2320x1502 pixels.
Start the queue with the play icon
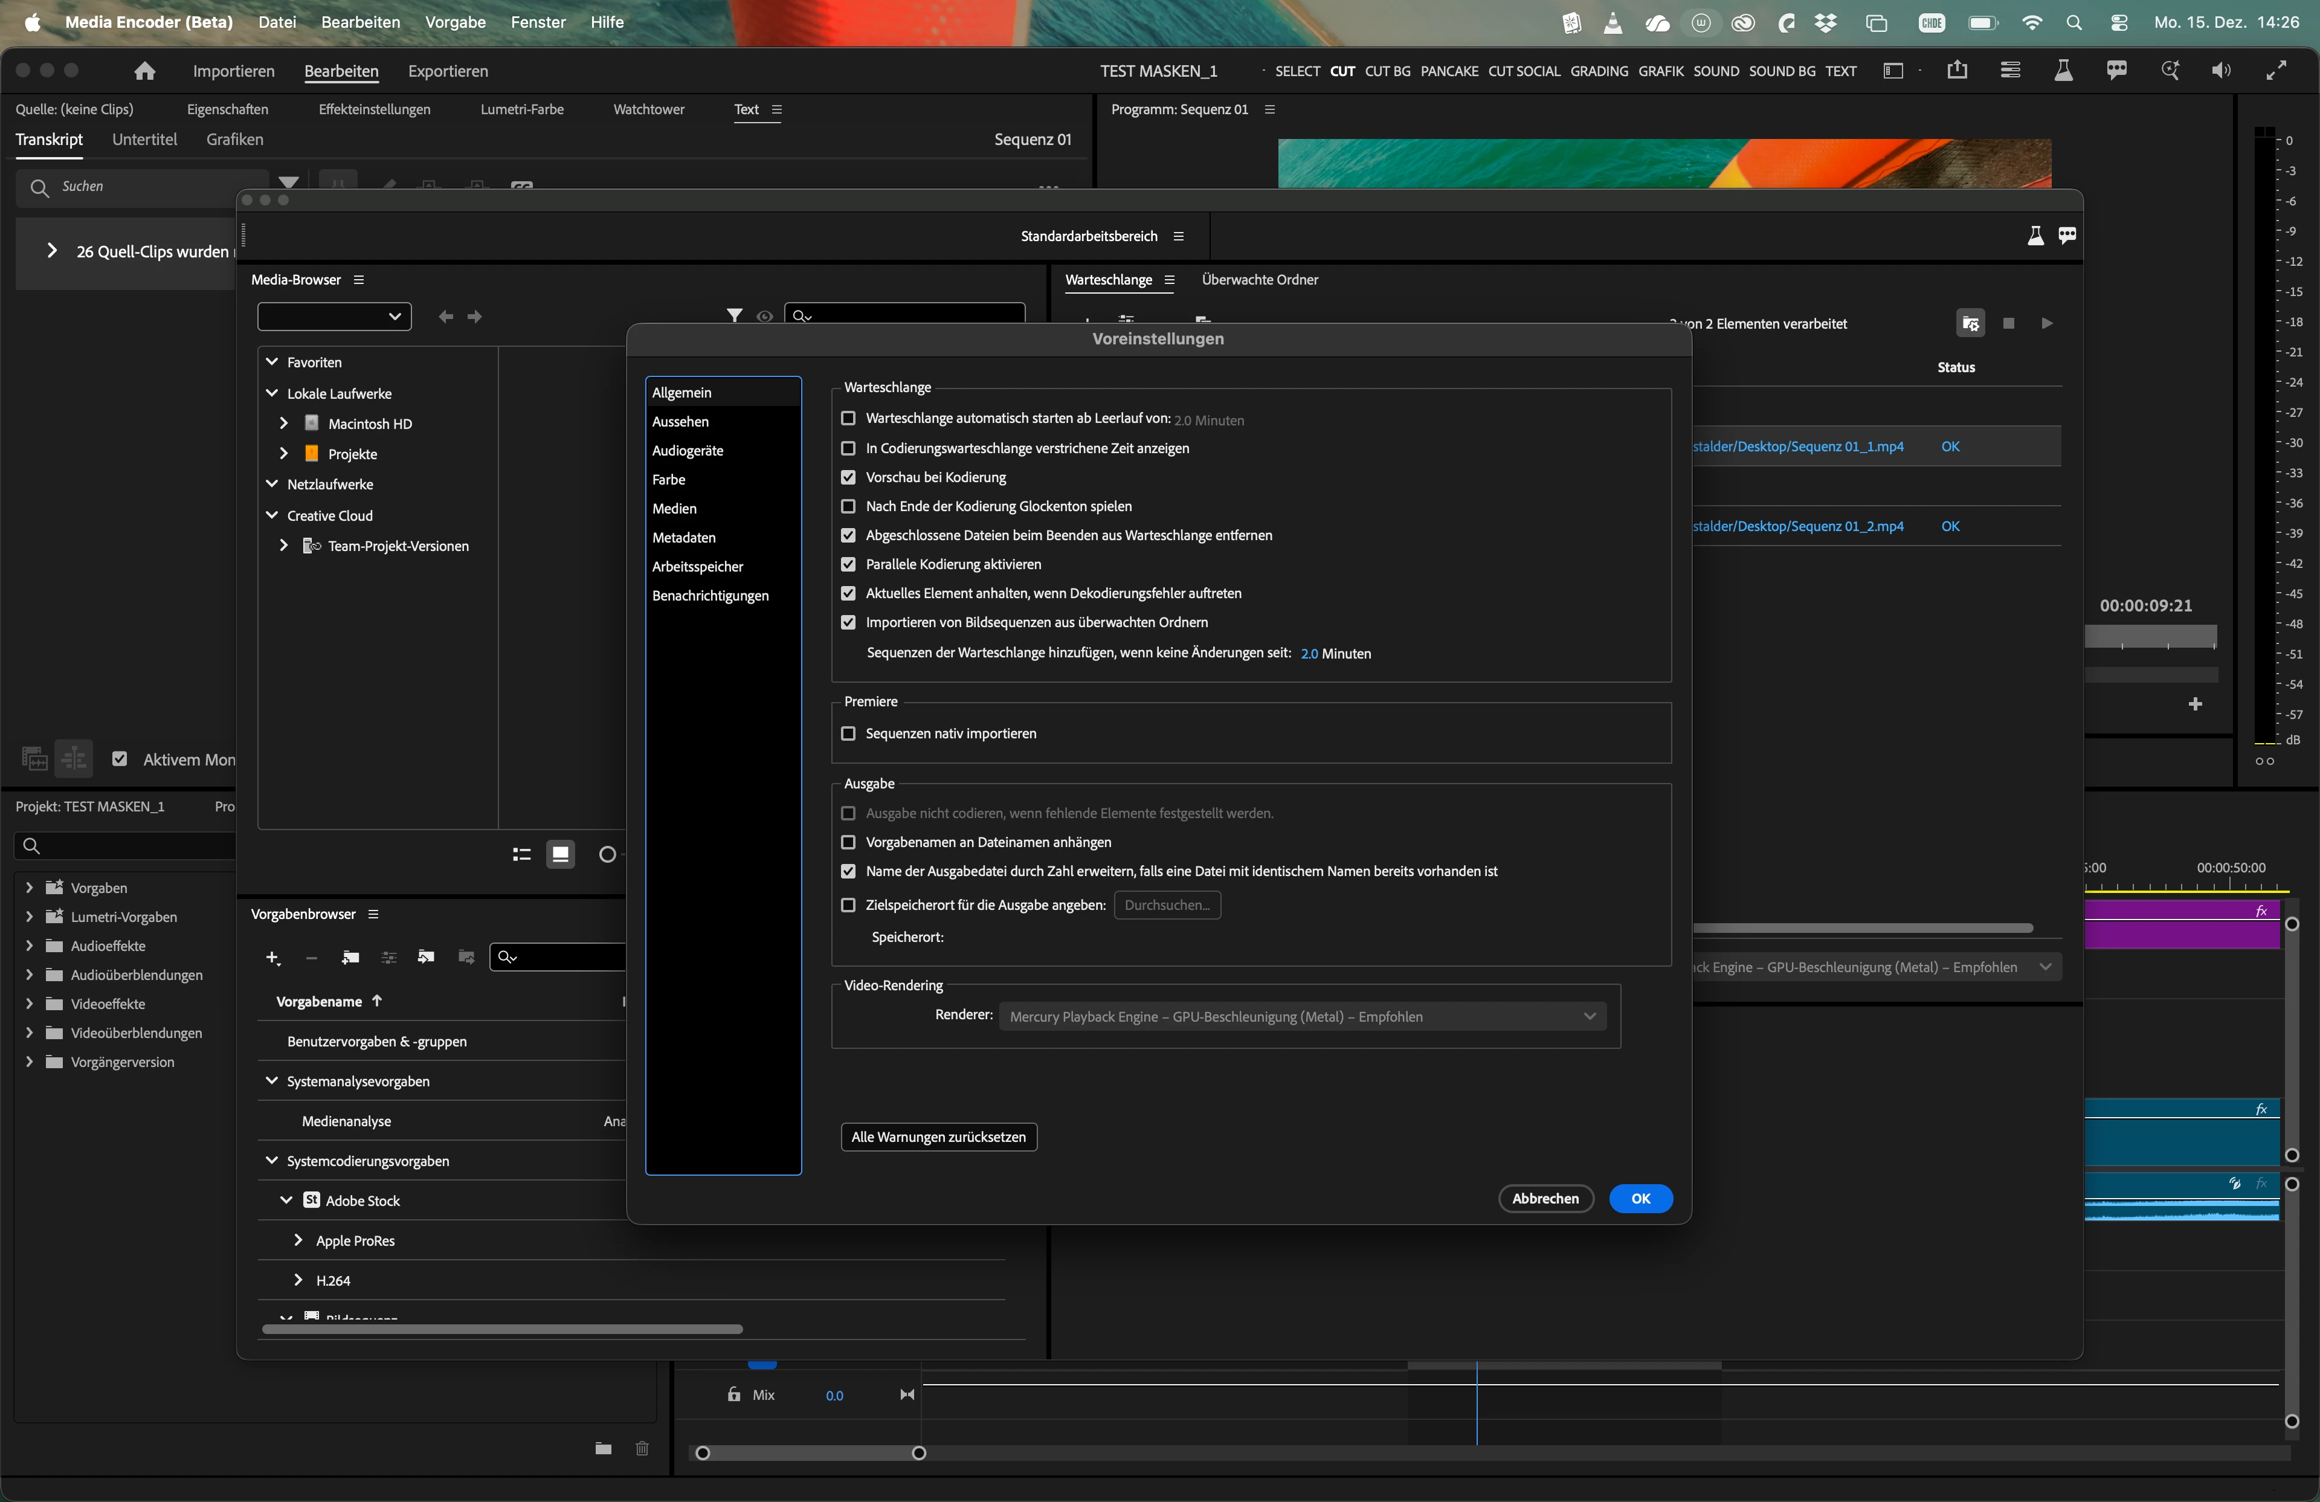pos(2047,324)
